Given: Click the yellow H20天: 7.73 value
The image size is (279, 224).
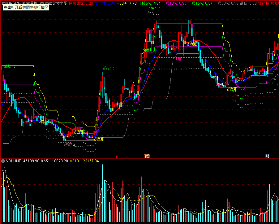Looking at the screenshot, I should pyautogui.click(x=127, y=3).
